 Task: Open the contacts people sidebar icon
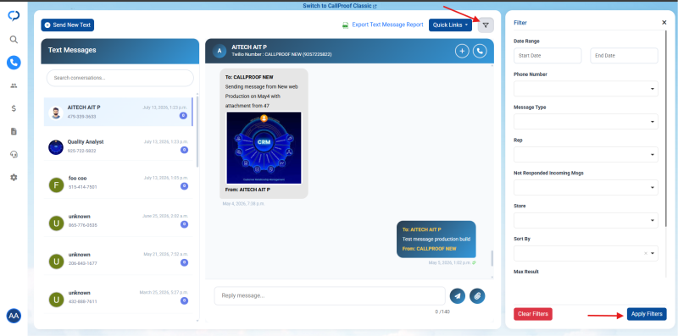coord(14,85)
